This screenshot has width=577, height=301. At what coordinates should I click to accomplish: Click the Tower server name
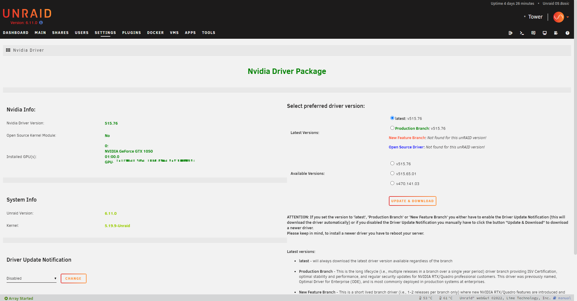tap(535, 17)
